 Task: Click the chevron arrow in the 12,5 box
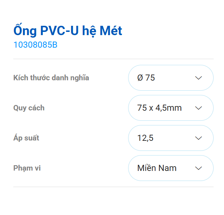coord(199,138)
